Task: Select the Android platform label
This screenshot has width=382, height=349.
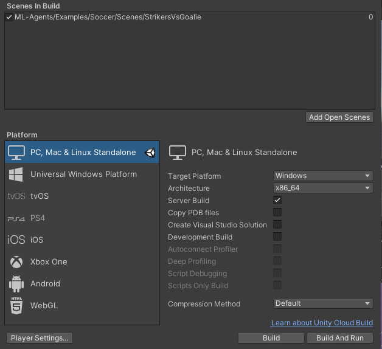Action: [x=45, y=284]
